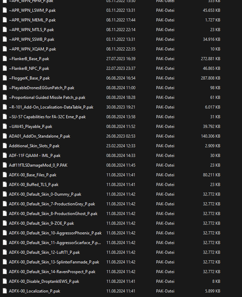Viewport: 242px width, 297px height.
Task: Click the icon beside ~APR_WPN_LSWM_P.pak
Action: pyautogui.click(x=5, y=10)
